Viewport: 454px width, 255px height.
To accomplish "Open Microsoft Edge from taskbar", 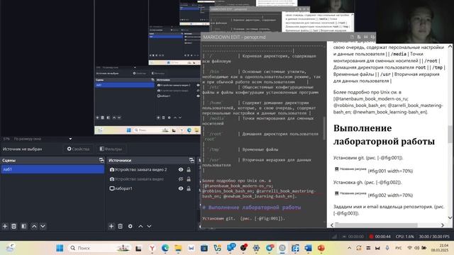I will (x=165, y=248).
